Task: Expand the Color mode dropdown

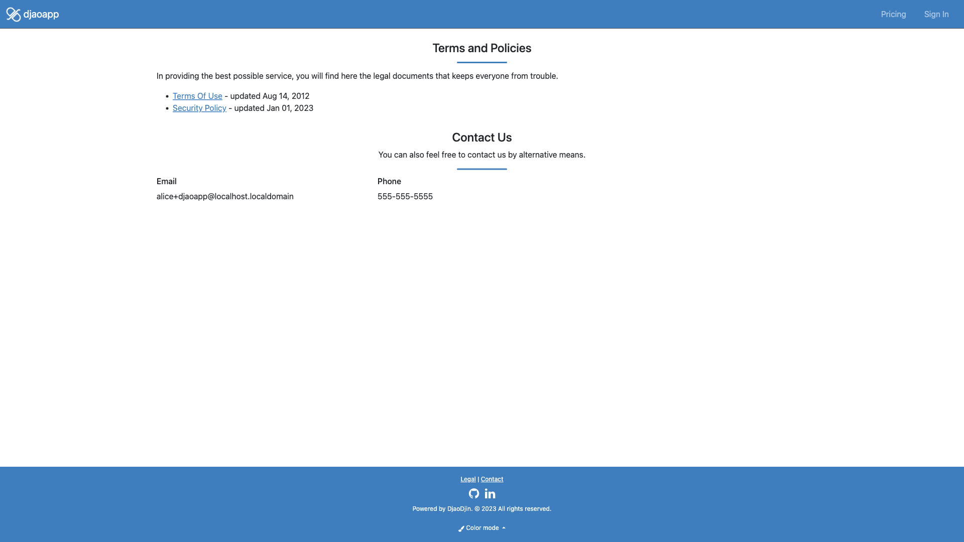Action: [482, 528]
